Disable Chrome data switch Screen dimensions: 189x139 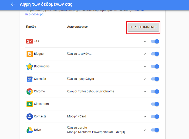coord(155,91)
